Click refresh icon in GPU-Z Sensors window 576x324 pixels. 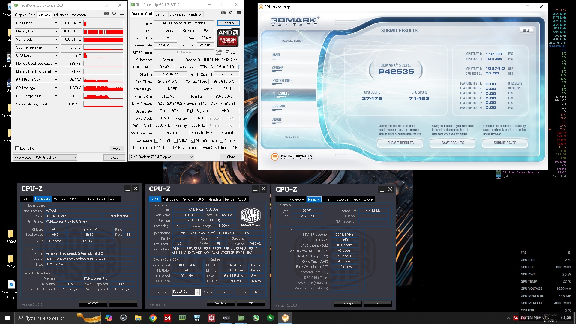tap(114, 13)
